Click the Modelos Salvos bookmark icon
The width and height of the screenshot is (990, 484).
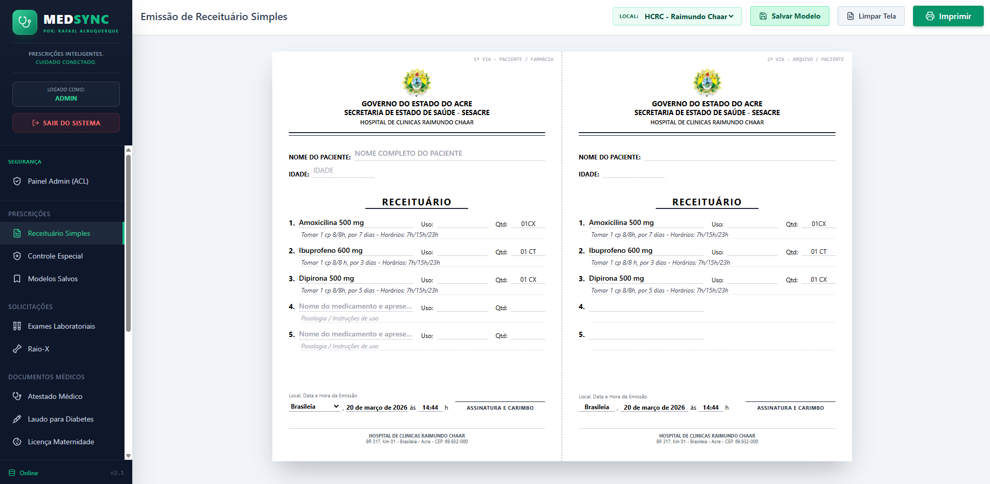[x=17, y=279]
